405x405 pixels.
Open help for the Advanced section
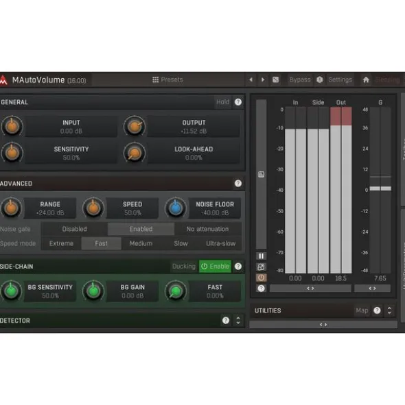(x=238, y=184)
